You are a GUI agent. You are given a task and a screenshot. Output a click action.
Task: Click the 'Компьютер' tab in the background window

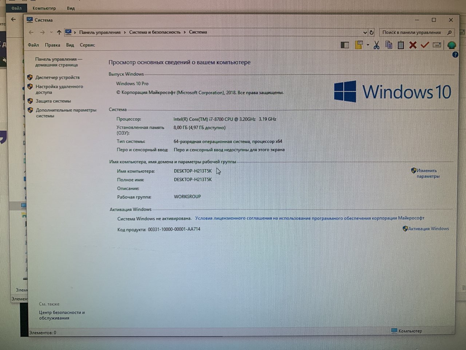tap(44, 8)
